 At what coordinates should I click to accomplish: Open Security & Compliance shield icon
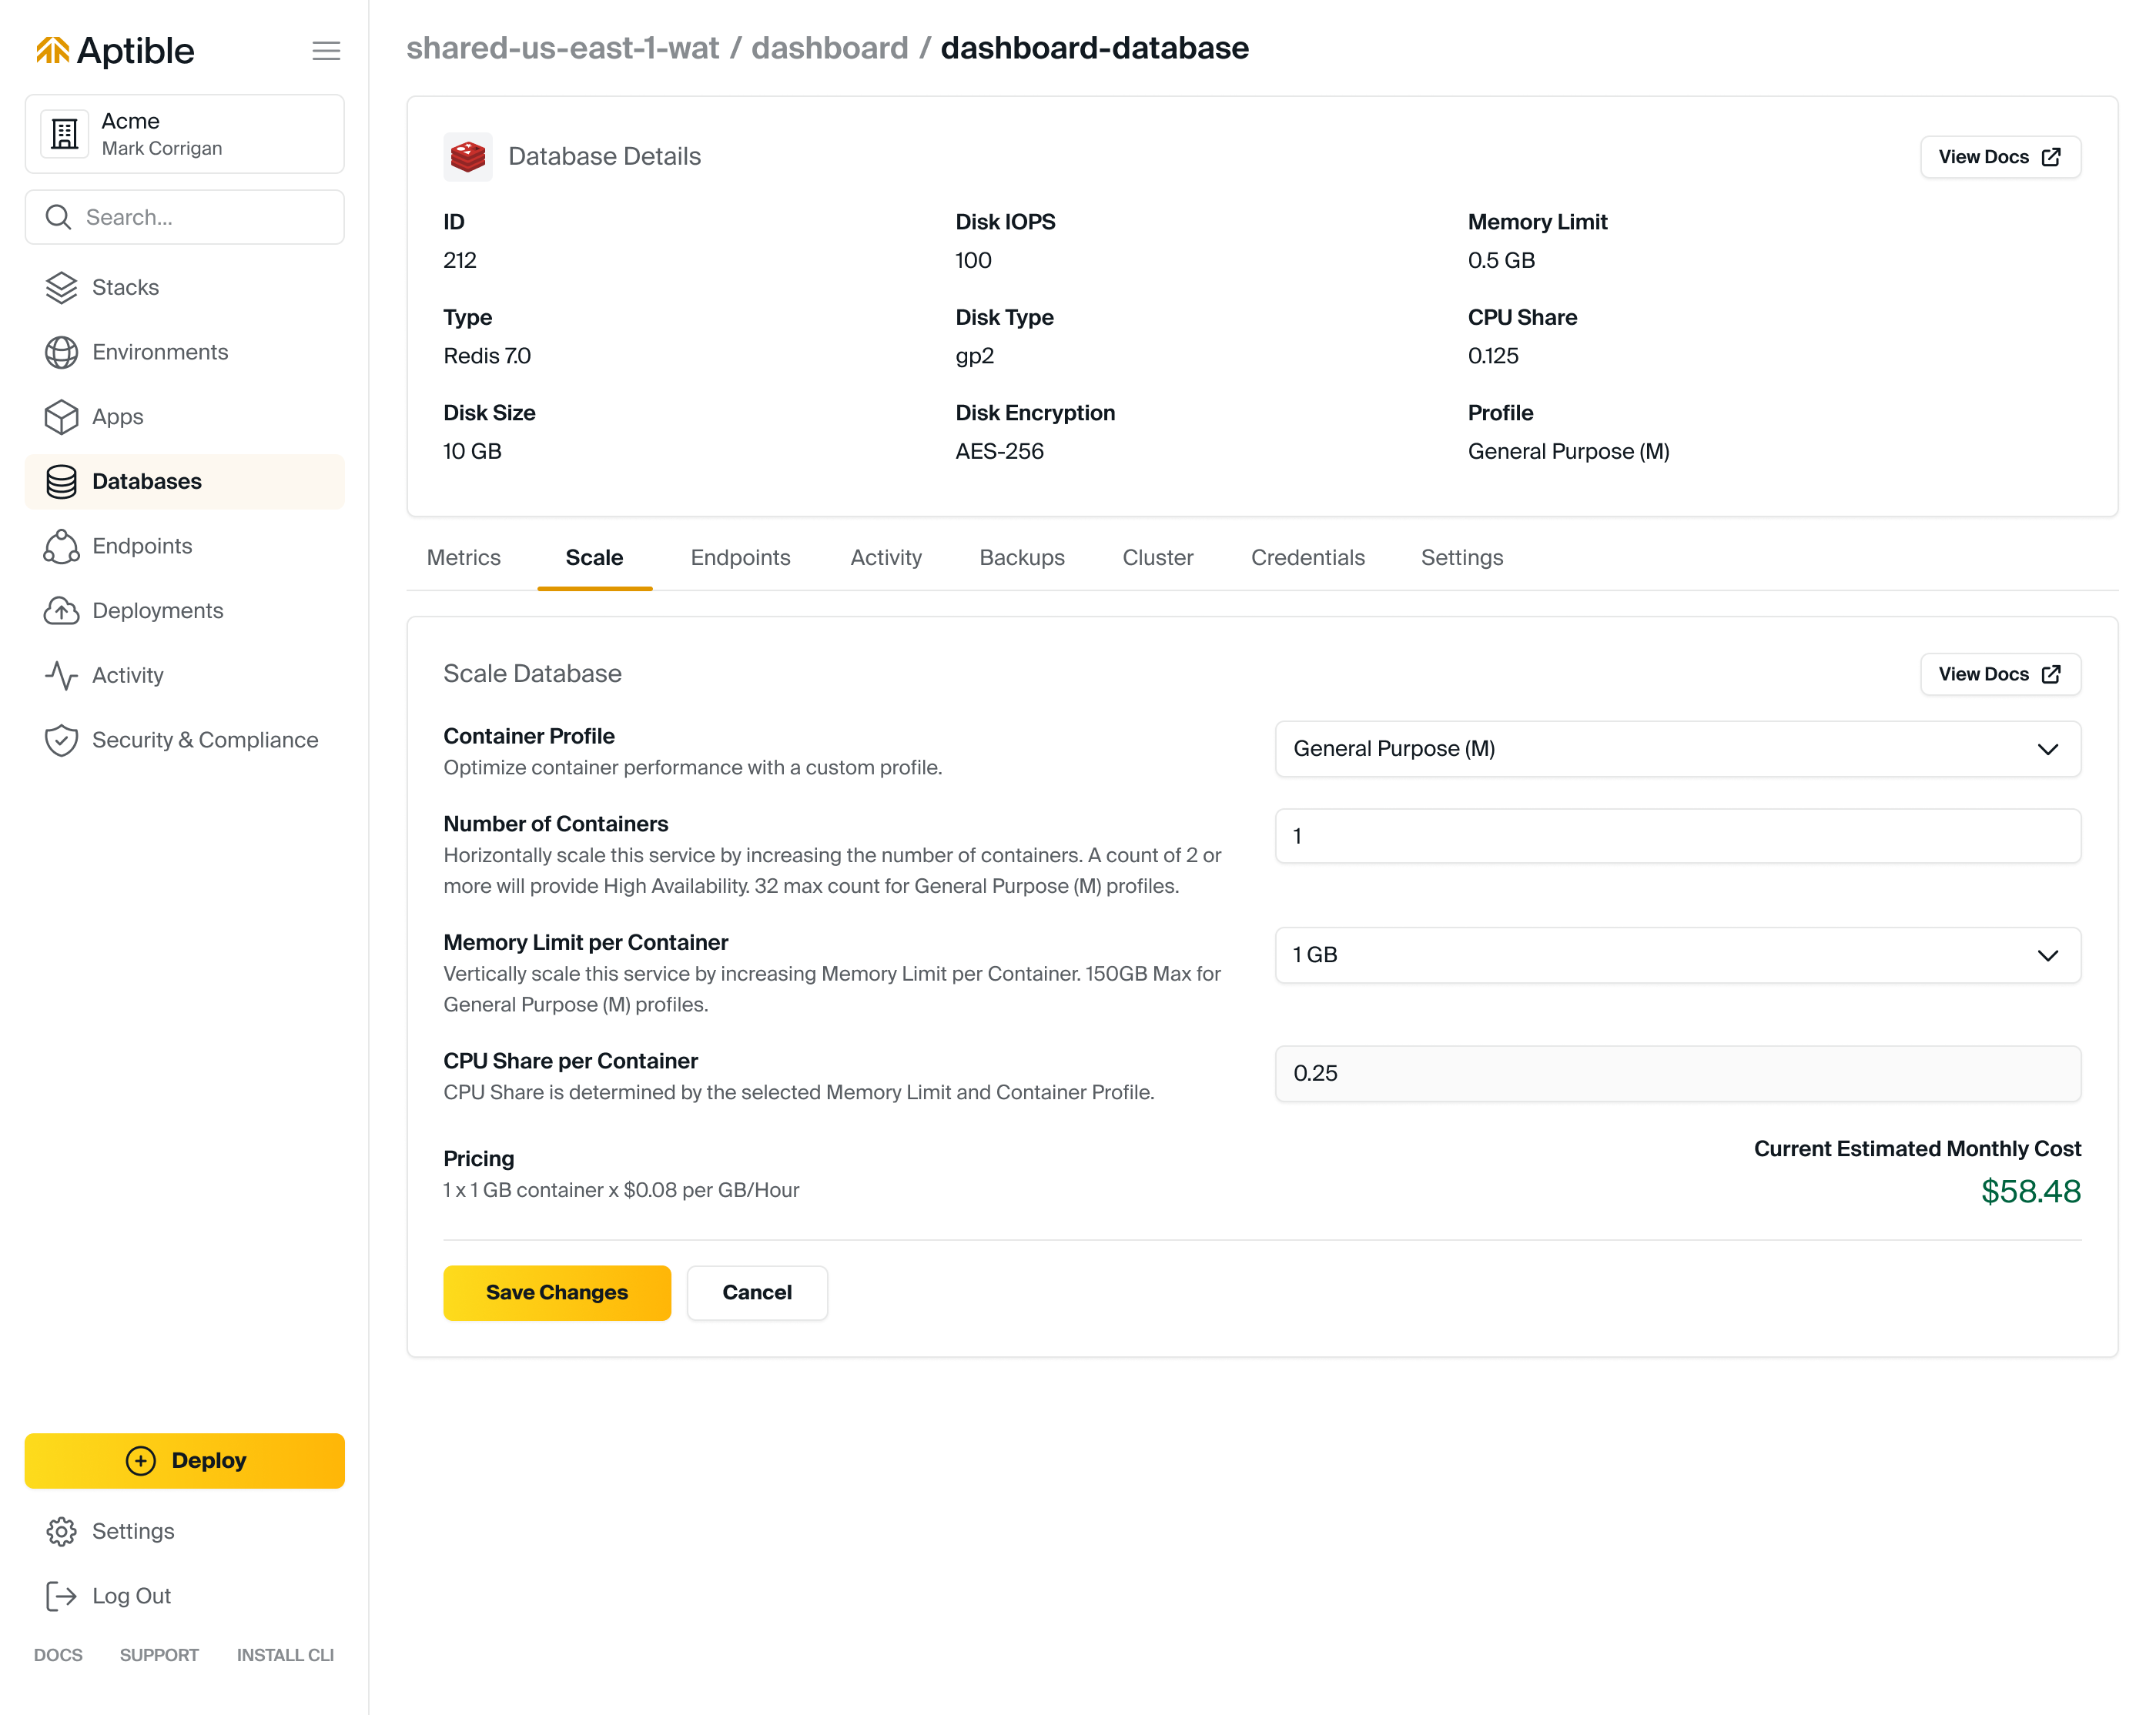coord(61,740)
